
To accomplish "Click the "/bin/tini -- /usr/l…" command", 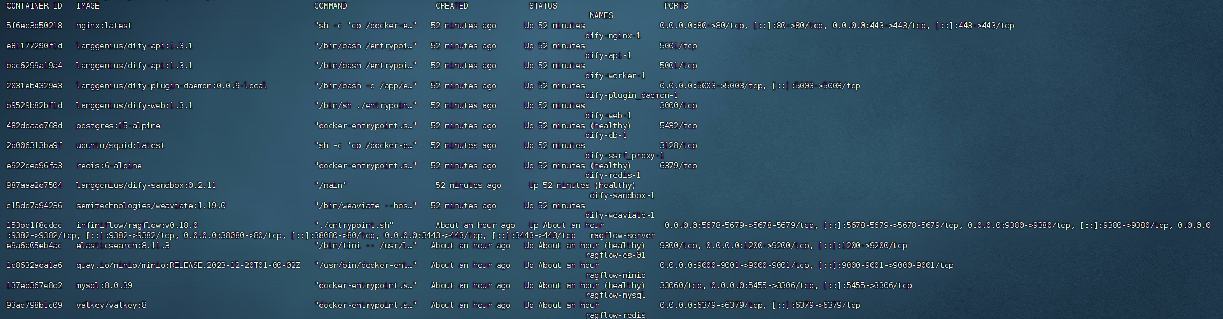I will pyautogui.click(x=365, y=246).
